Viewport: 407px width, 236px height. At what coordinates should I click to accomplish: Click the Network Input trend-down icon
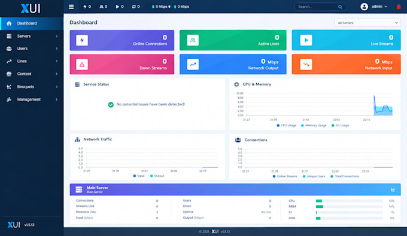306,64
